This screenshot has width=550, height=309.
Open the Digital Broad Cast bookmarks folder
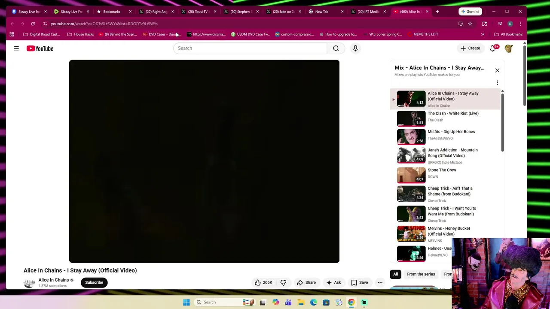pyautogui.click(x=41, y=34)
